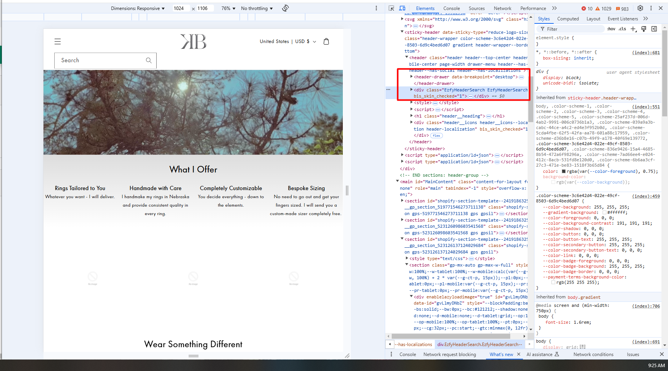Show more DevTools main tabs chevron
This screenshot has width=668, height=371.
(x=554, y=8)
